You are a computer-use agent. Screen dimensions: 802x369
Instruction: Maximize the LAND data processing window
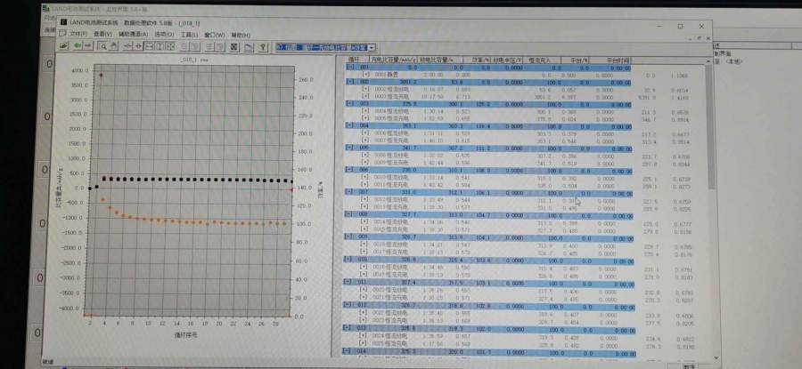click(x=680, y=26)
